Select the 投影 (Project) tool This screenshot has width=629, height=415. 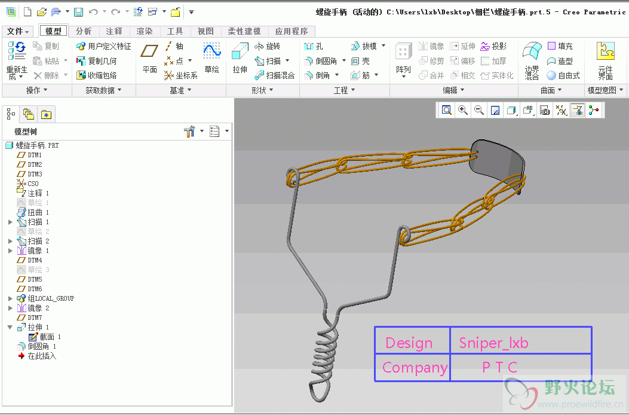[493, 46]
